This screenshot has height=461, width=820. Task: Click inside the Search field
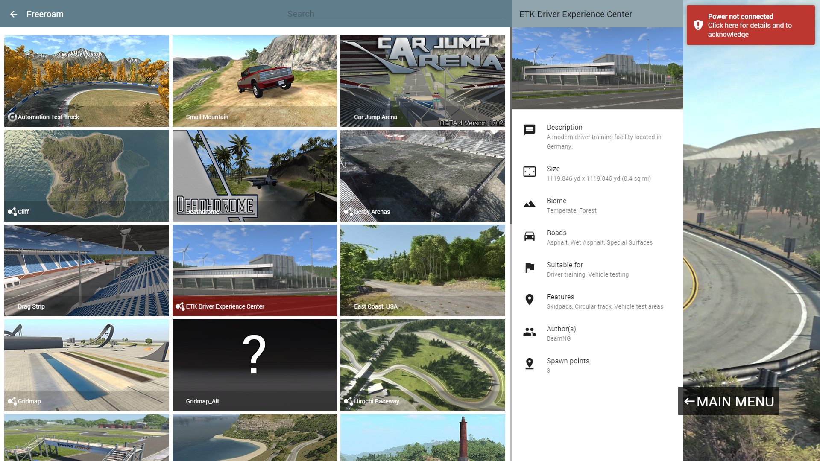[395, 14]
